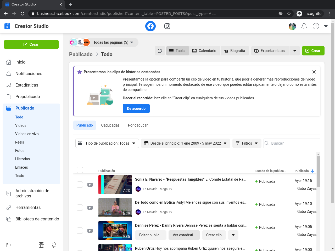Open the help question mark icon
This screenshot has width=335, height=251.
pos(316,26)
